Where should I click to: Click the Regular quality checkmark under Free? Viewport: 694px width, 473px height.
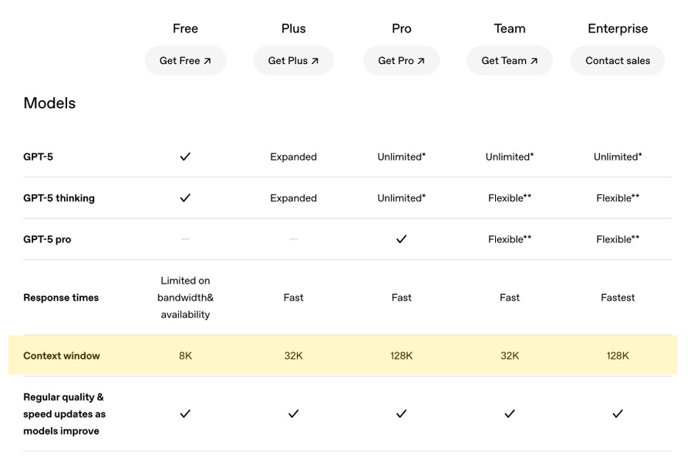[185, 414]
